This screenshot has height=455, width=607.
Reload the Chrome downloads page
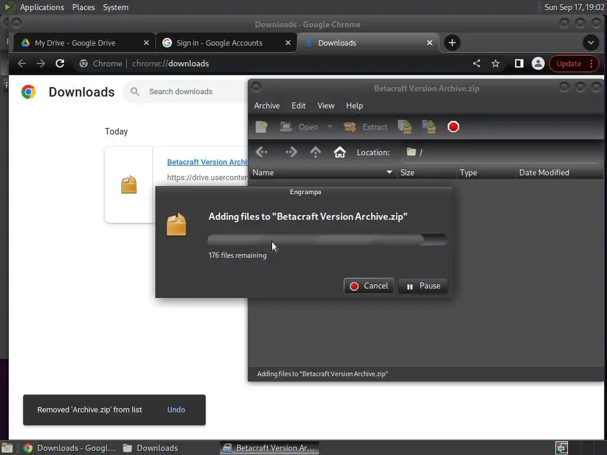click(60, 63)
